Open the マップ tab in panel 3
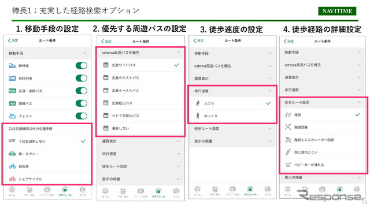This screenshot has height=208, width=370. point(268,191)
